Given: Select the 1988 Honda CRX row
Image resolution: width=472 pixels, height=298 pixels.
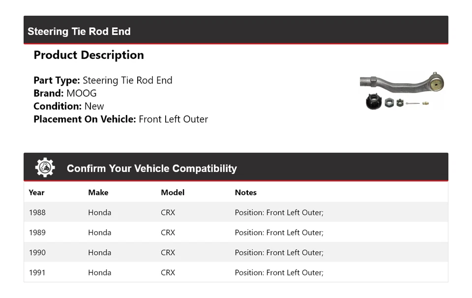Looking at the screenshot, I should point(236,212).
